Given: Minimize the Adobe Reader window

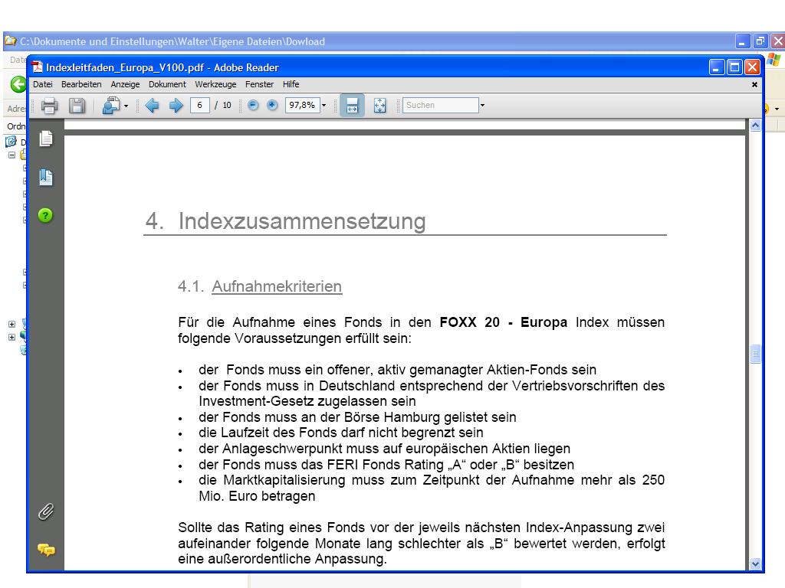Looking at the screenshot, I should [x=717, y=67].
